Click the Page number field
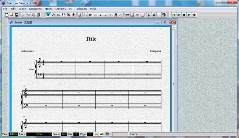 coord(90,134)
